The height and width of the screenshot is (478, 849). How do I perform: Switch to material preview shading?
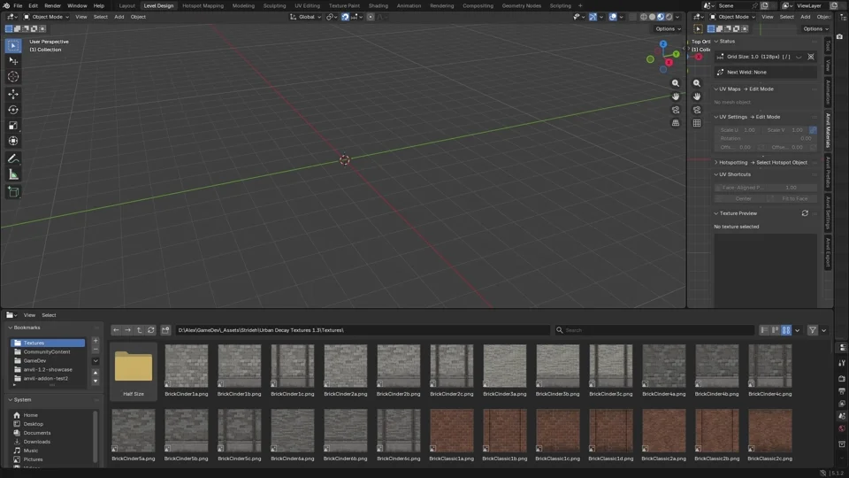[x=661, y=17]
